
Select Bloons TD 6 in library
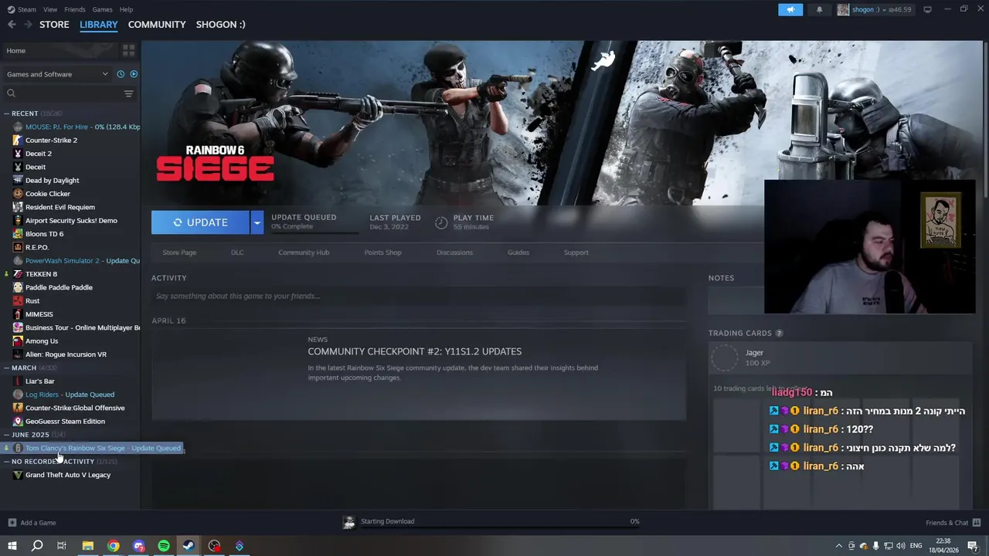[44, 234]
